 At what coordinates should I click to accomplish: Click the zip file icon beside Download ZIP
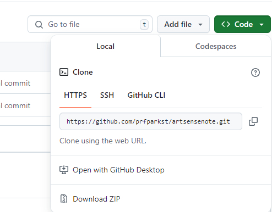point(64,199)
